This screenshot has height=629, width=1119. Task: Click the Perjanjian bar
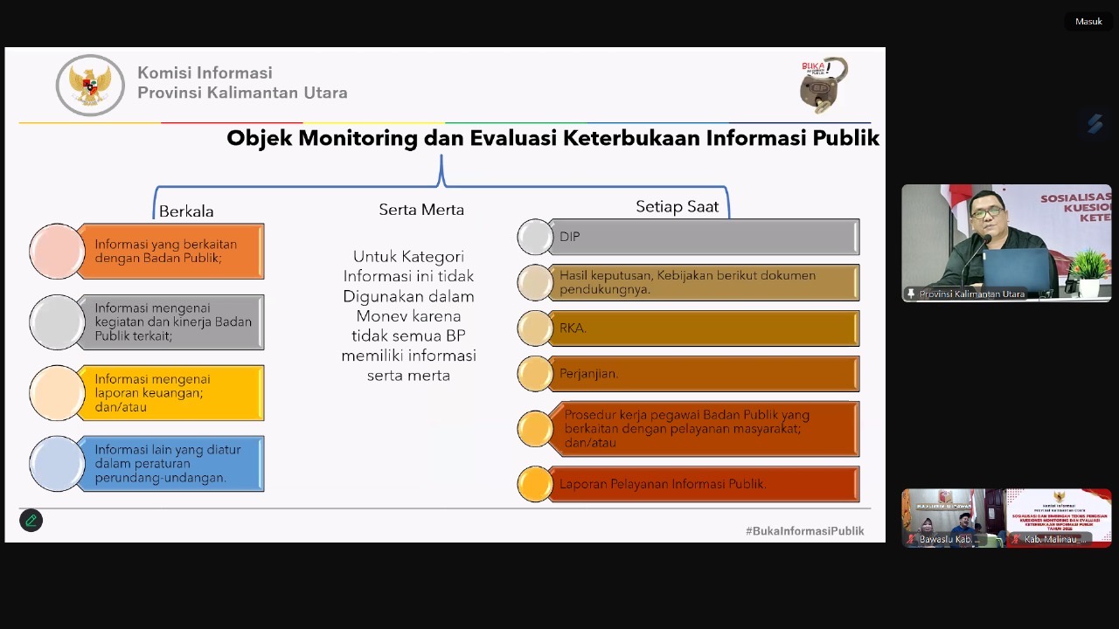[x=704, y=374]
